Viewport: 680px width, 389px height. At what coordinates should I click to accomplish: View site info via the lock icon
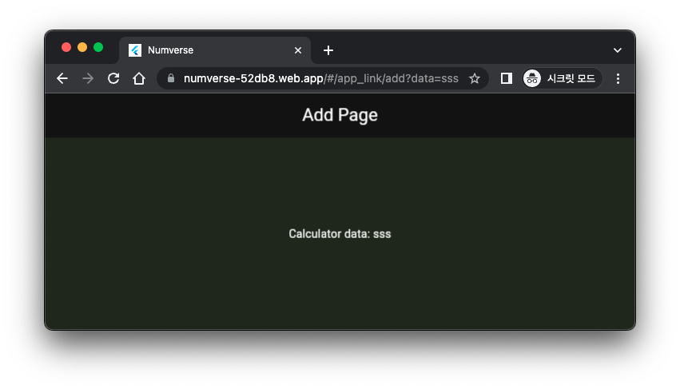[x=171, y=78]
